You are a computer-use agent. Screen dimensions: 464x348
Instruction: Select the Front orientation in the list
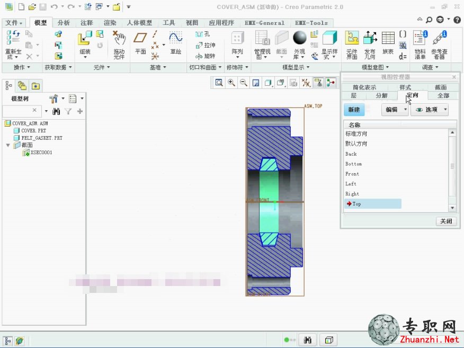(352, 174)
